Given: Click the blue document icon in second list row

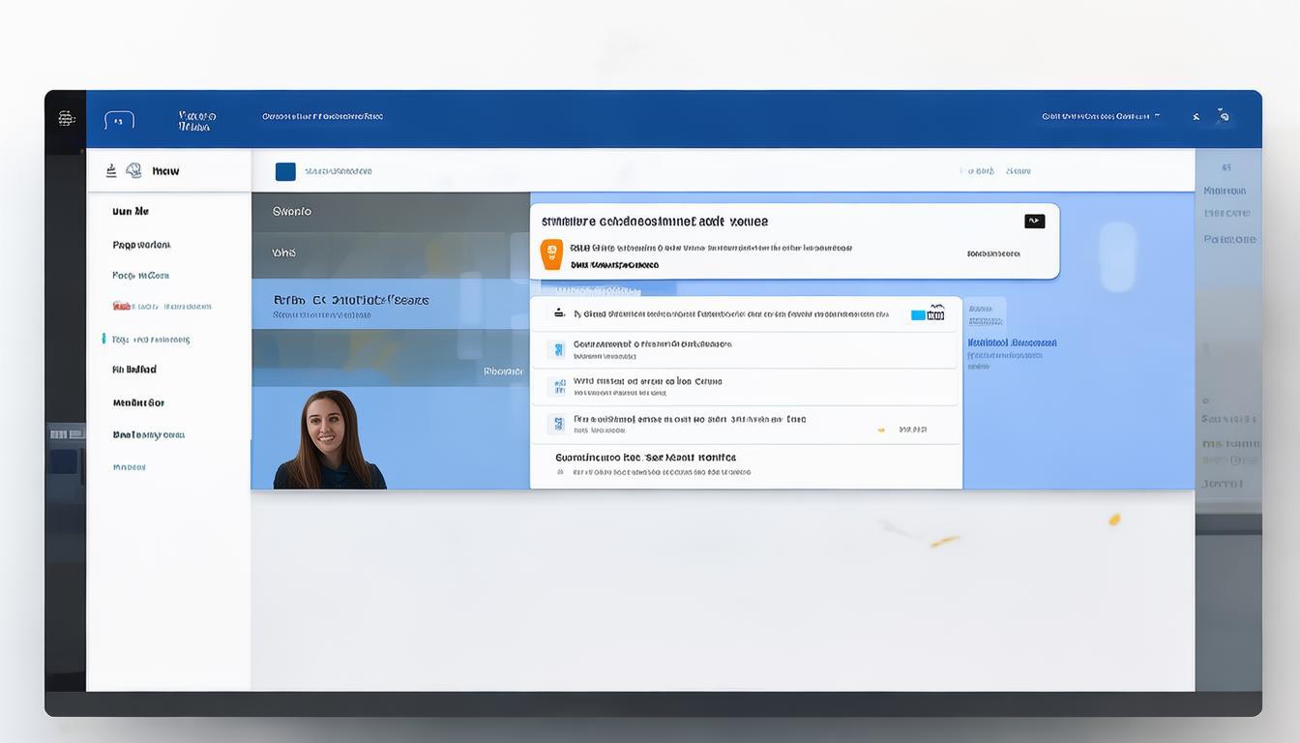Looking at the screenshot, I should (x=556, y=349).
